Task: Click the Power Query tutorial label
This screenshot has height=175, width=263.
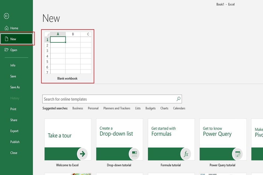Action: point(222,165)
